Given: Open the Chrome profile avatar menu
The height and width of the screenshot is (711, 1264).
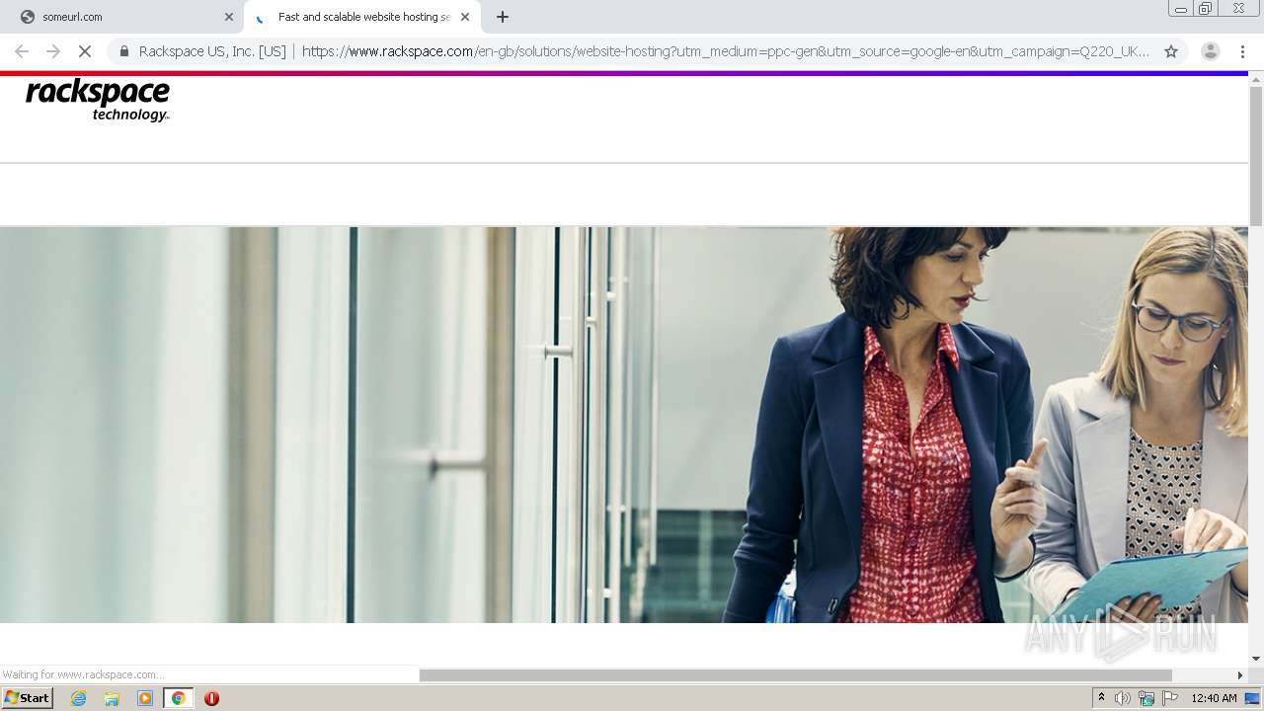Looking at the screenshot, I should point(1211,51).
